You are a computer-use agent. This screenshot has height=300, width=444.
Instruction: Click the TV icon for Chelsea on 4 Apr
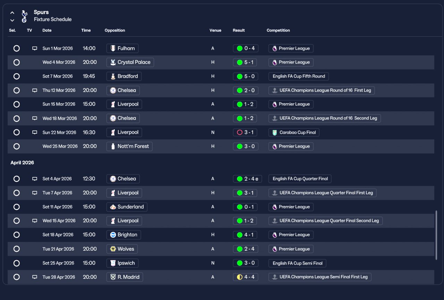point(35,179)
